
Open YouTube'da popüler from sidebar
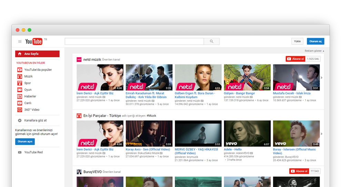click(38, 70)
